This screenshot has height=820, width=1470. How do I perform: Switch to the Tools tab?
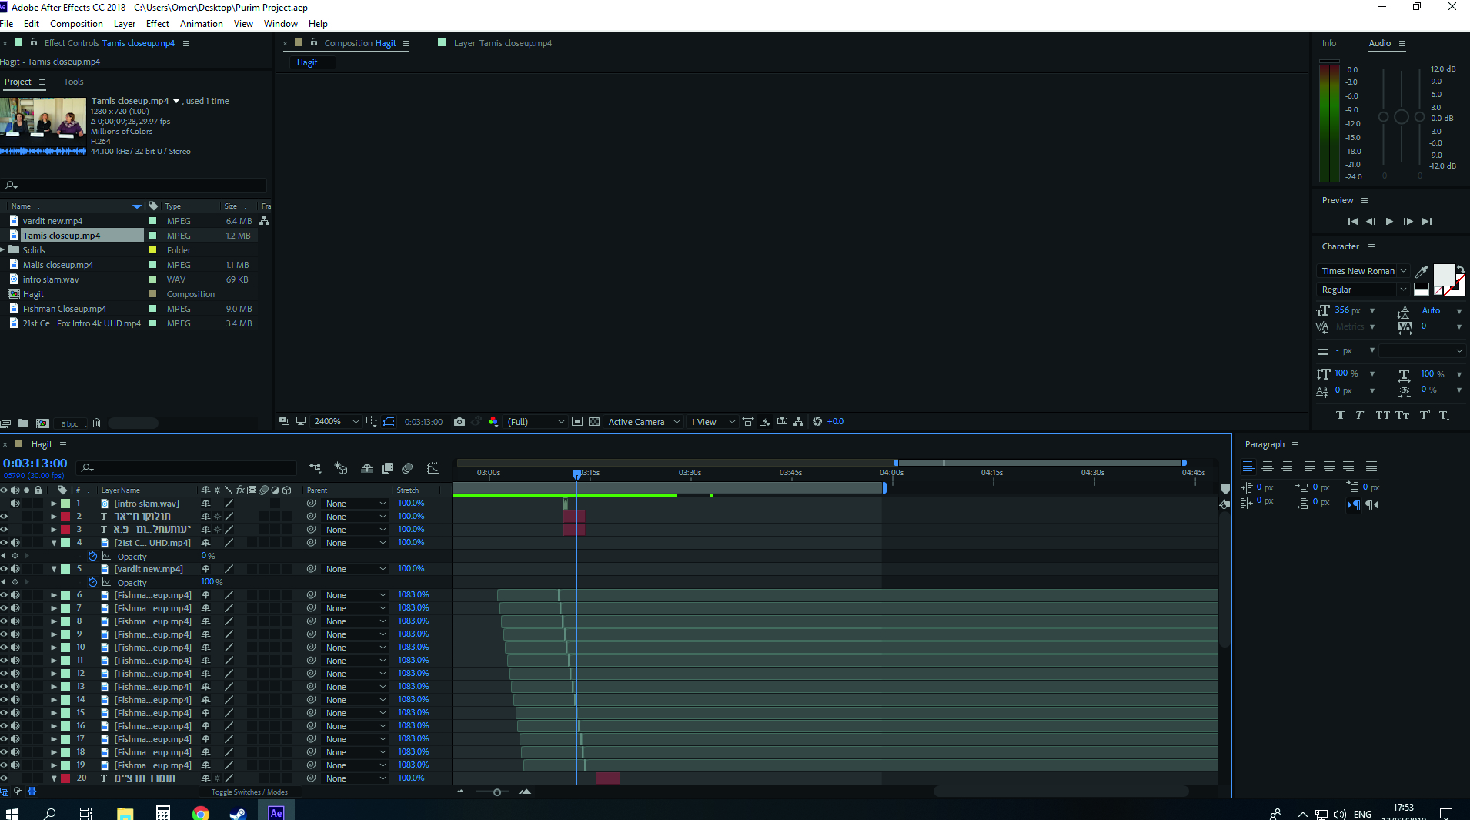(x=74, y=82)
